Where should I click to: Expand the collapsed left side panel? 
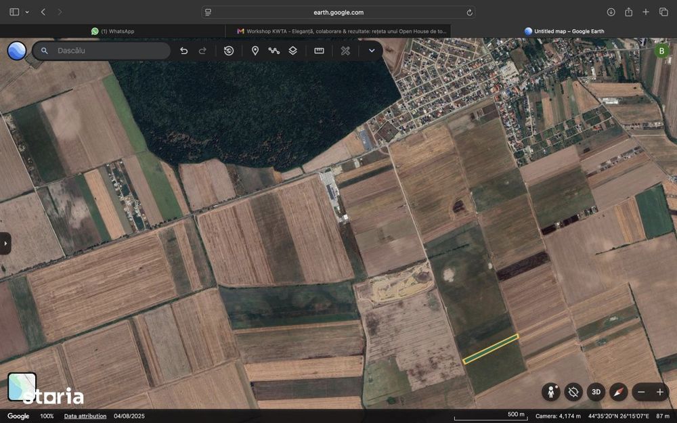[5, 244]
